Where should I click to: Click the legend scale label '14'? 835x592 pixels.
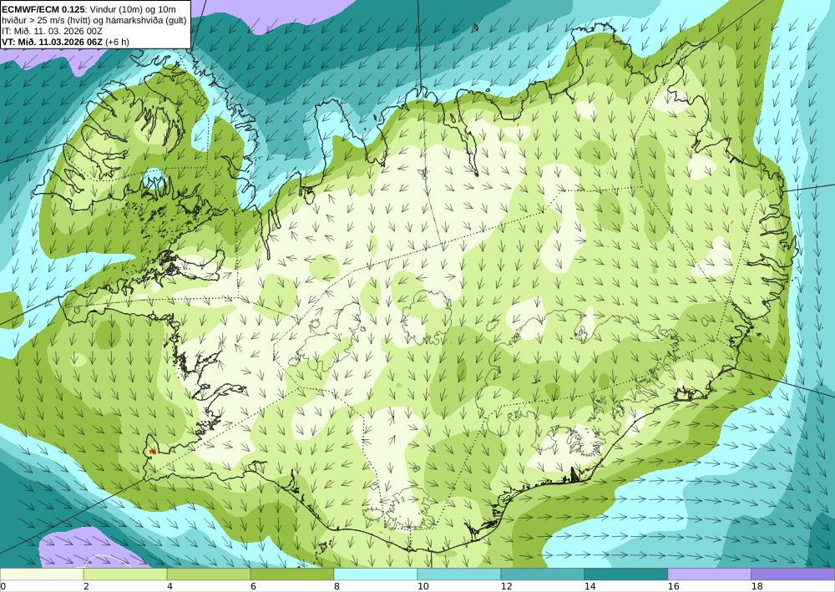pyautogui.click(x=590, y=586)
